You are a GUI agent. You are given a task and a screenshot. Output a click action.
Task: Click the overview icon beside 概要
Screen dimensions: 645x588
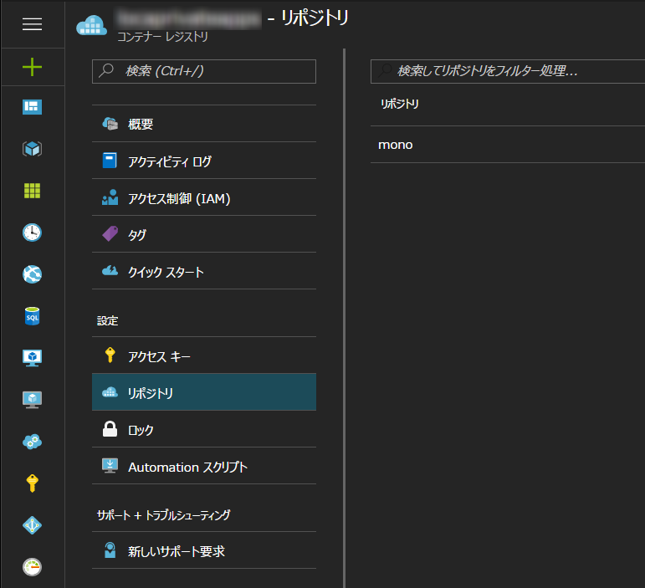pos(110,123)
